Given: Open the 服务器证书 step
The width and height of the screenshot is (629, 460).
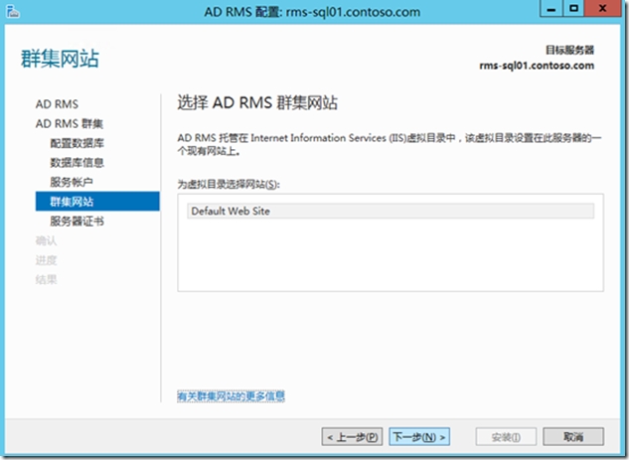Looking at the screenshot, I should pyautogui.click(x=78, y=221).
